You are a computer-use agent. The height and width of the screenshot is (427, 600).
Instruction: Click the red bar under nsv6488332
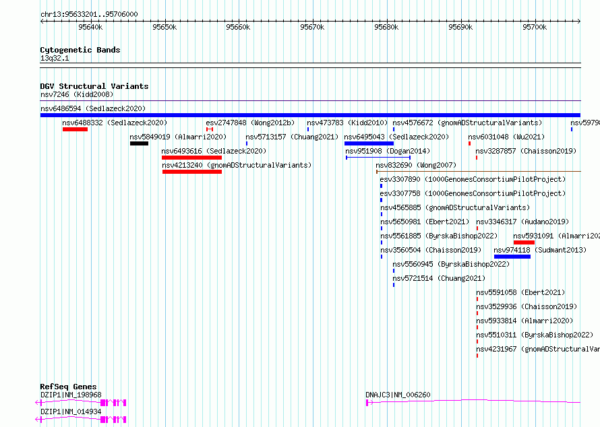(75, 129)
